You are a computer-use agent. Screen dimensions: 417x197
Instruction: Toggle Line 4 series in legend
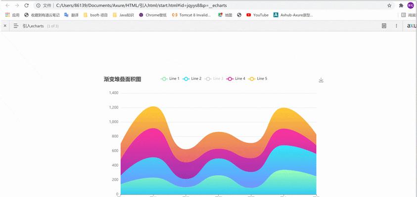[235, 79]
